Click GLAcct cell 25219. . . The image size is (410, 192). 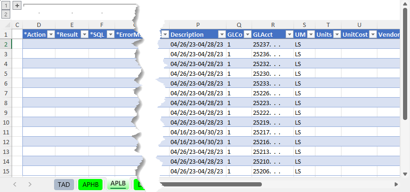coord(273,122)
